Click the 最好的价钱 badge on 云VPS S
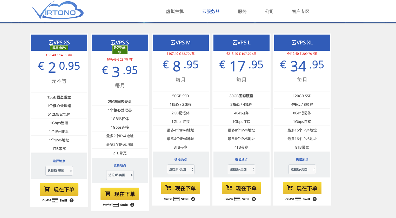Screen dimensions: 396x218 click(120, 50)
